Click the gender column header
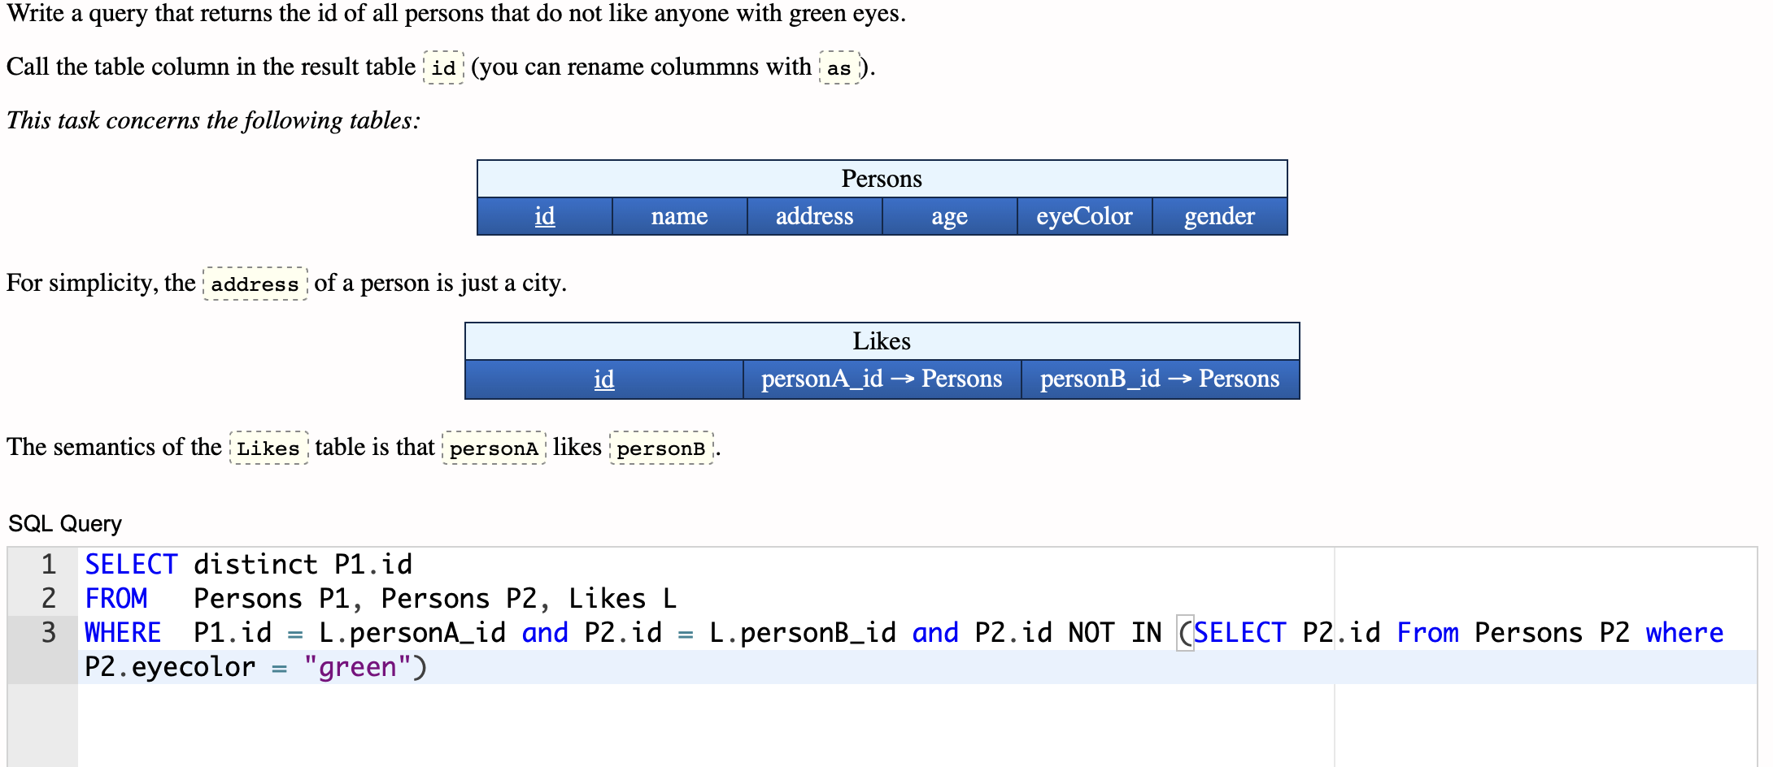Image resolution: width=1773 pixels, height=767 pixels. tap(1218, 215)
